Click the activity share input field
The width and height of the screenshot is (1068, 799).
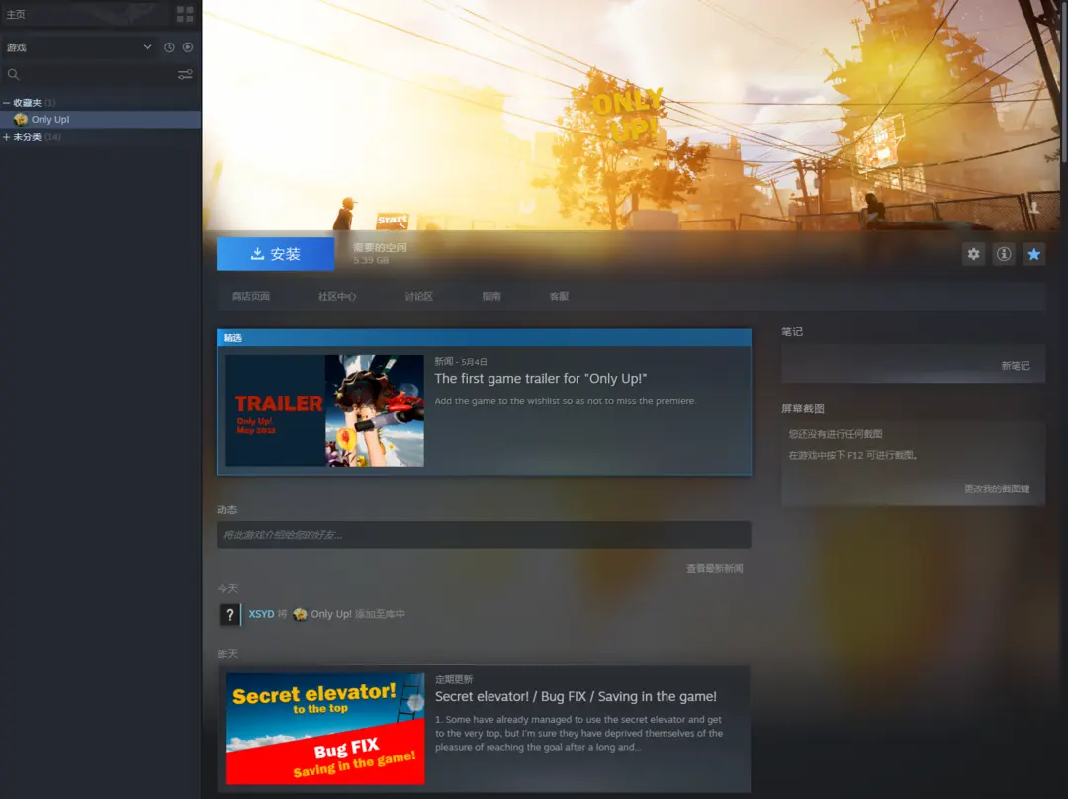point(484,535)
